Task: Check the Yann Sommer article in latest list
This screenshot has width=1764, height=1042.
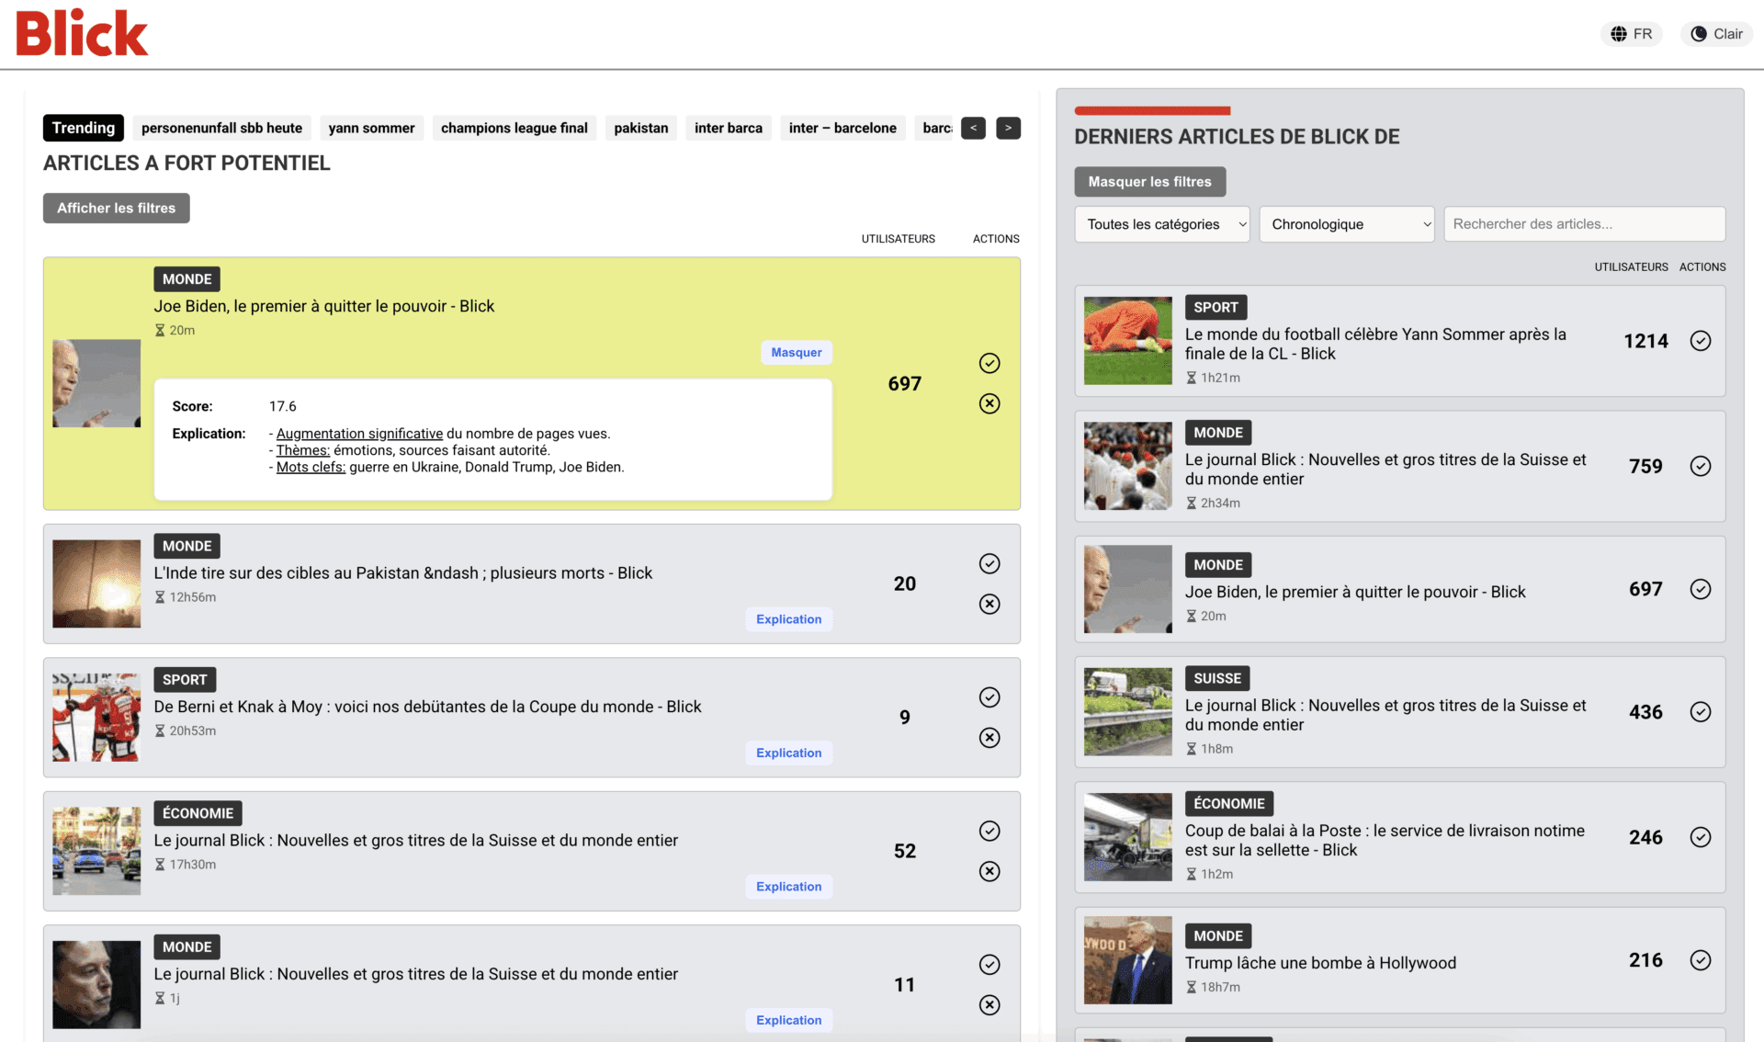Action: 1701,341
